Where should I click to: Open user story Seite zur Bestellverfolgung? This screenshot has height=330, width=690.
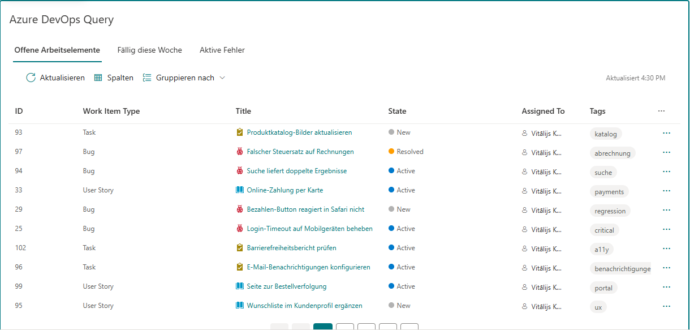click(x=287, y=286)
